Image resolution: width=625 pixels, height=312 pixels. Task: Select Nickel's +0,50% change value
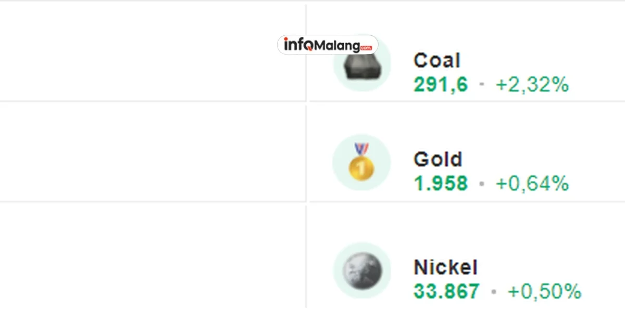544,292
